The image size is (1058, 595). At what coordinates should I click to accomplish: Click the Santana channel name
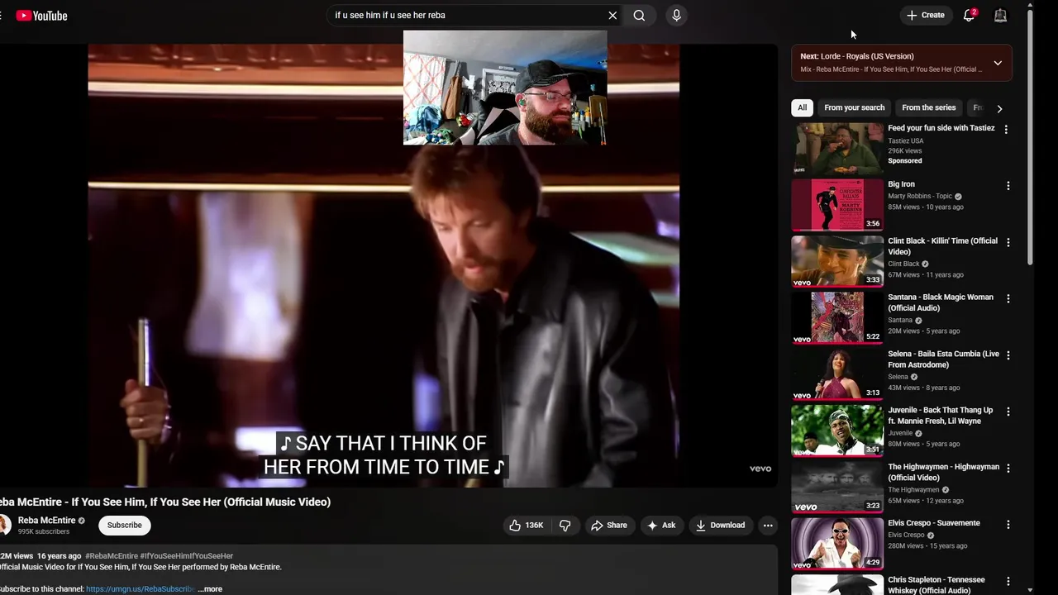900,321
